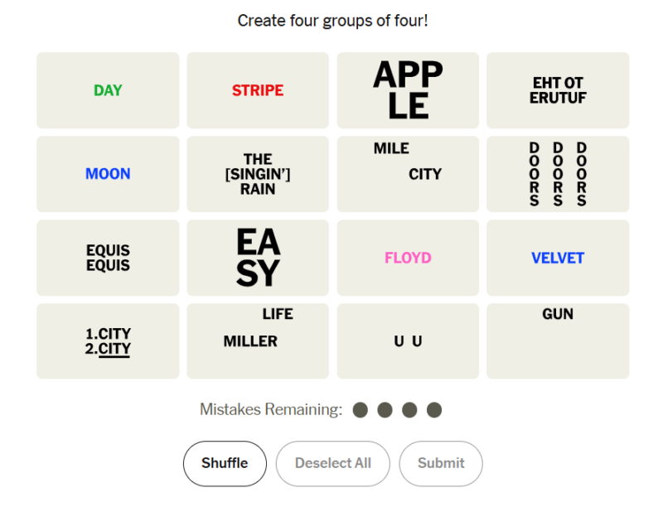
Task: Select the large EASY tile
Action: 258,258
